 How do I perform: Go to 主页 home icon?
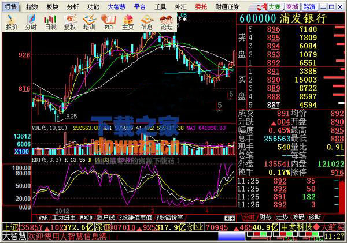[x=128, y=23]
